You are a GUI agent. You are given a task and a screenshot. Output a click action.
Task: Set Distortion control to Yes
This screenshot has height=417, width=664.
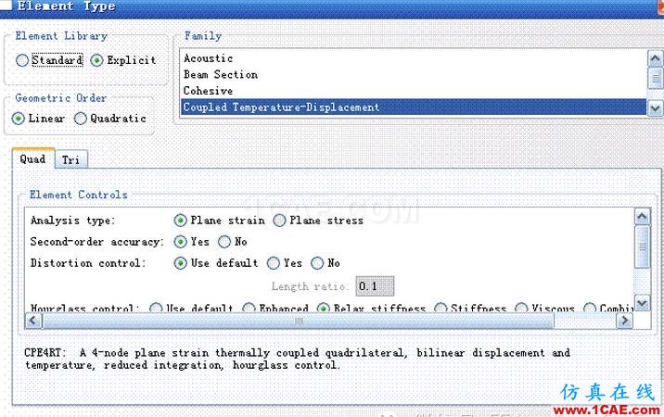274,263
